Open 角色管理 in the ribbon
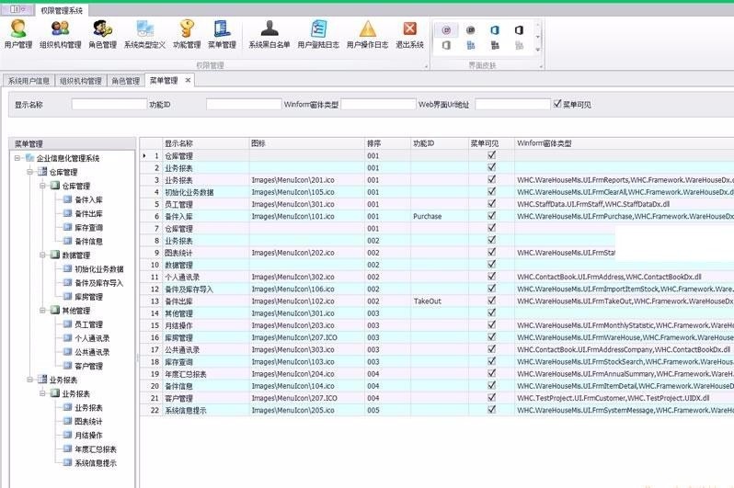The image size is (734, 488). (102, 34)
